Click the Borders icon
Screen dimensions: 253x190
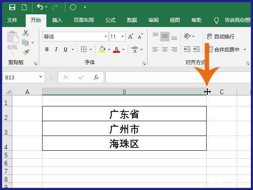coord(84,49)
